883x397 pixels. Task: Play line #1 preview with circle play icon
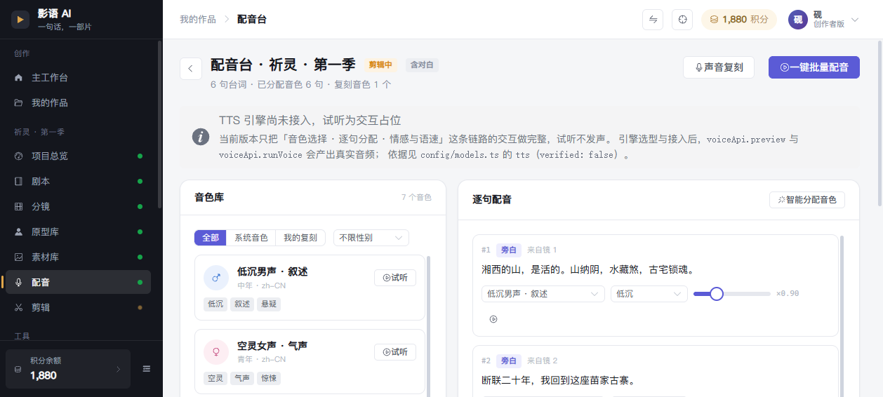493,319
